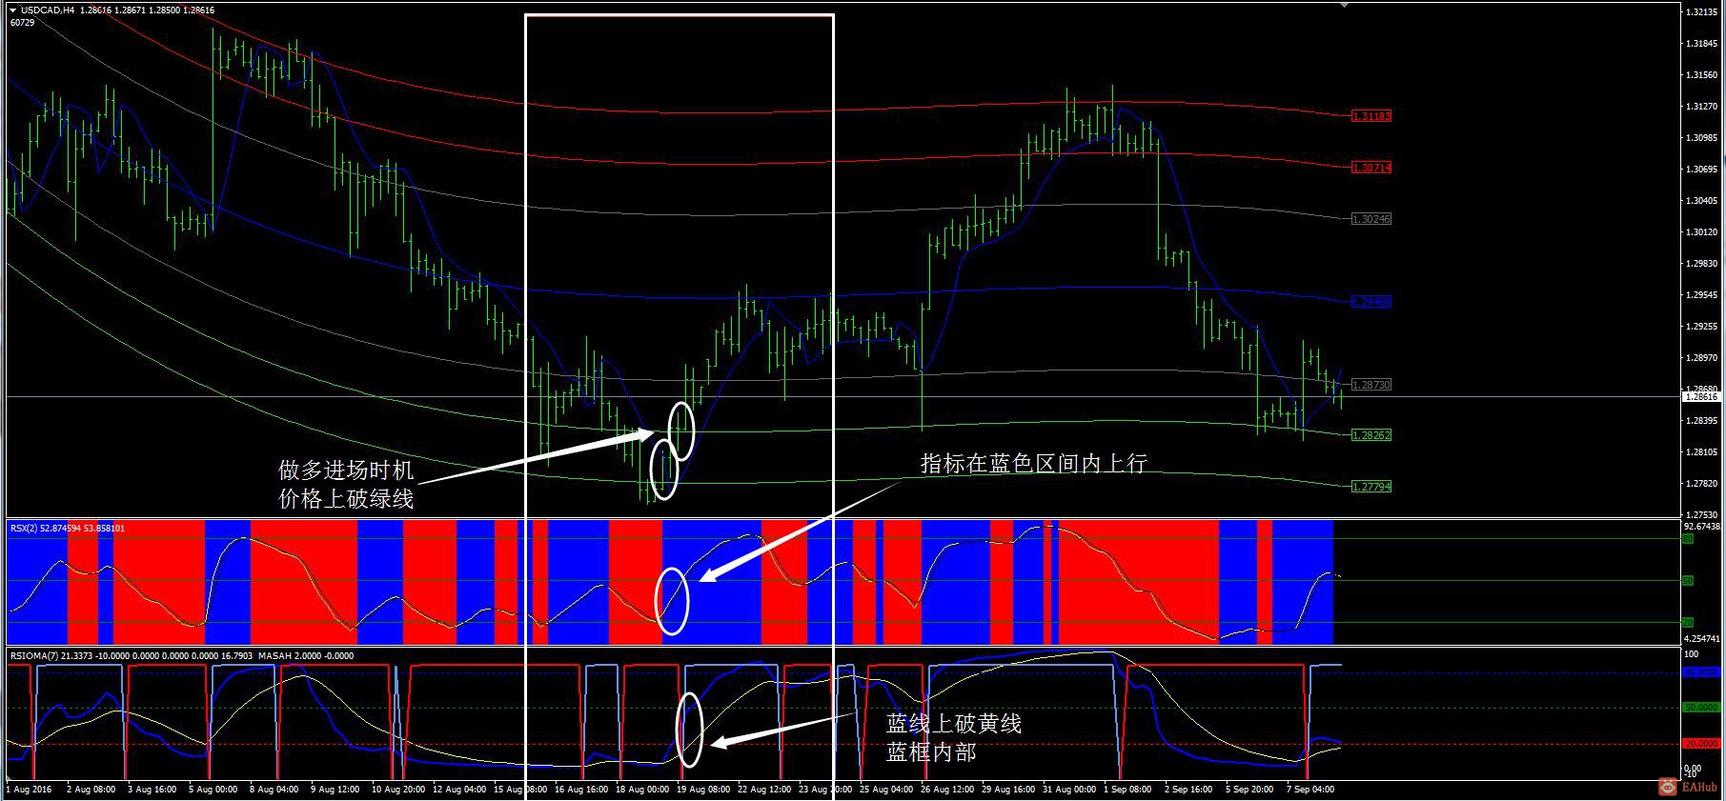The height and width of the screenshot is (801, 1726).
Task: Click the USDCAD,H4 symbol title text
Action: pyautogui.click(x=48, y=10)
